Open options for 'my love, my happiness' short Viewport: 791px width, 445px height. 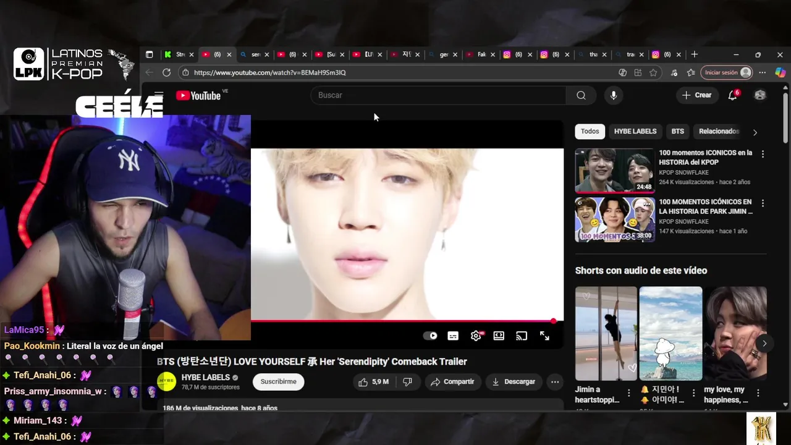758,392
